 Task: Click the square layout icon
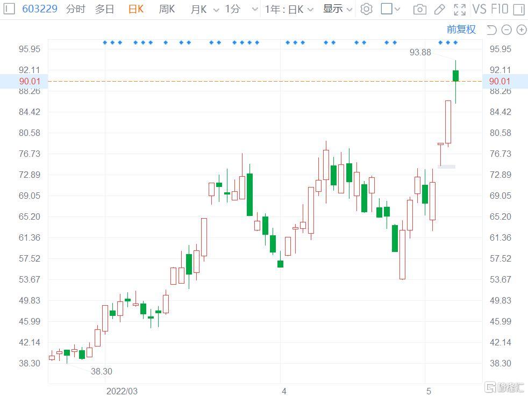click(x=386, y=9)
